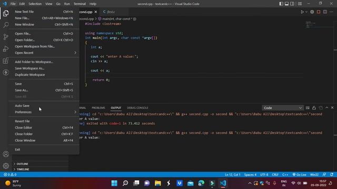
Task: Open the Manage gear icon
Action: [6, 166]
